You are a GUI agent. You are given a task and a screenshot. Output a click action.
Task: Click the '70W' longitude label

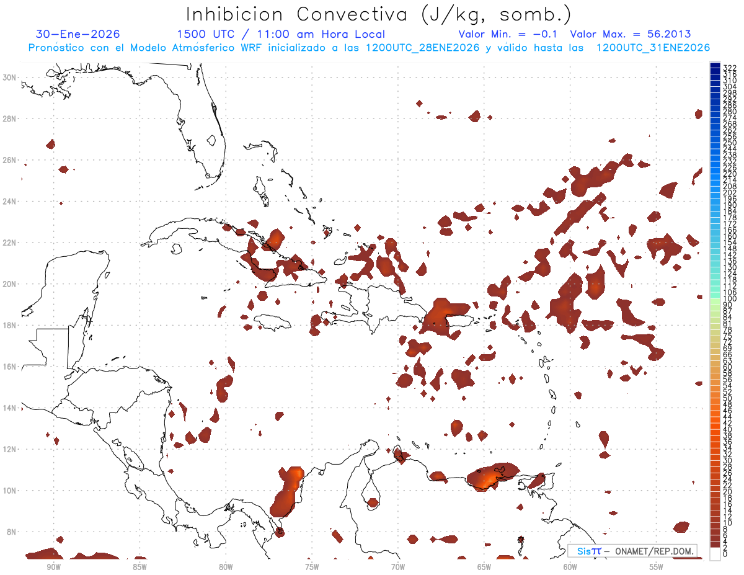pyautogui.click(x=398, y=566)
